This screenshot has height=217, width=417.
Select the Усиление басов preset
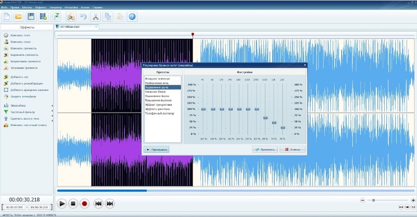[155, 92]
